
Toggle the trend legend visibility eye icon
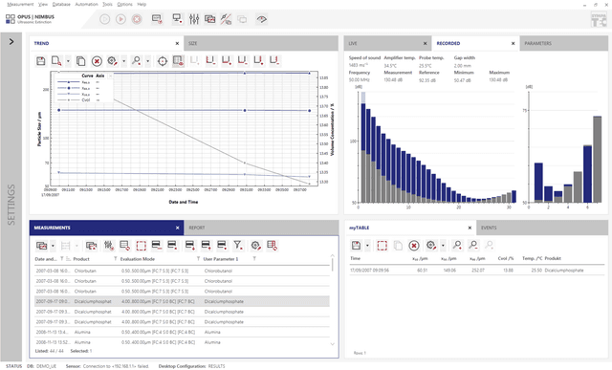179,61
